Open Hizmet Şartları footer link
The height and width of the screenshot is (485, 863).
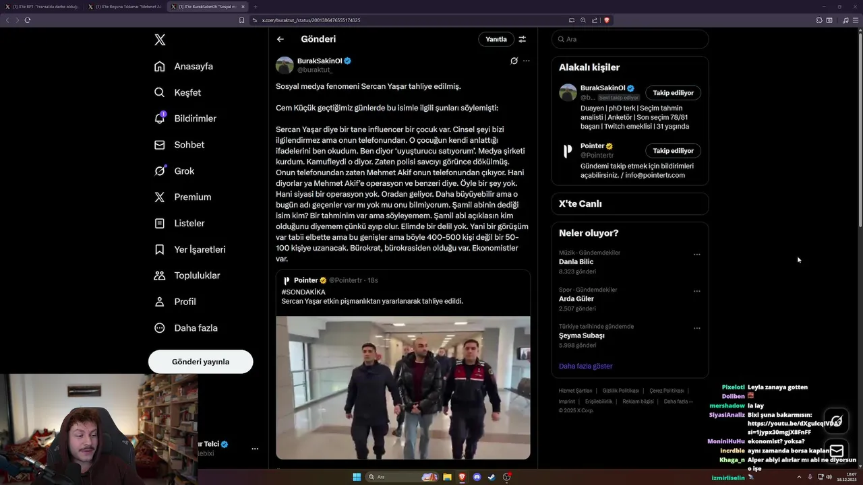(575, 391)
